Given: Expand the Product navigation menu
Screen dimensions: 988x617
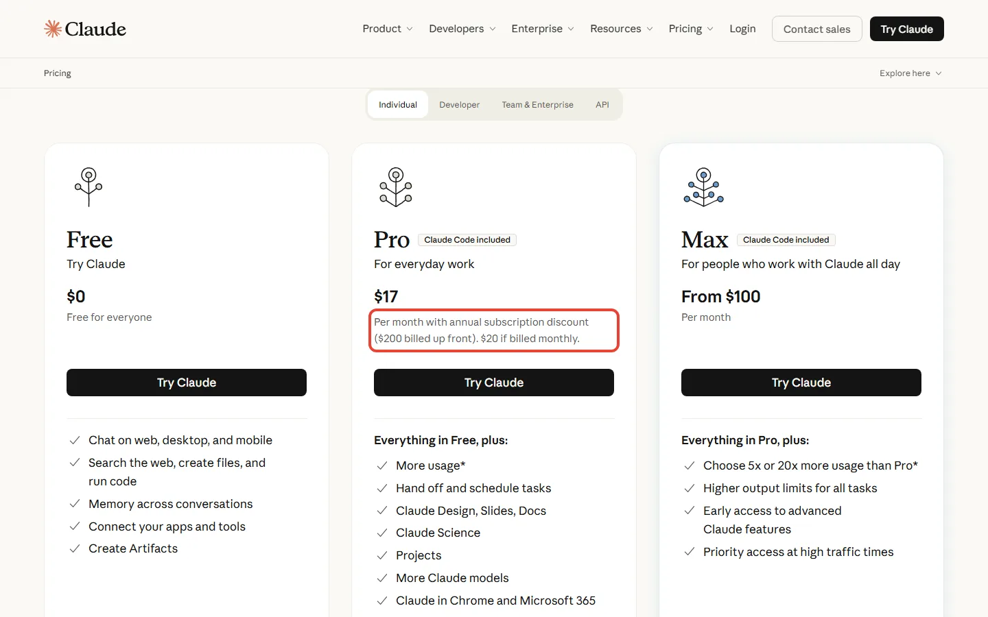Looking at the screenshot, I should pos(388,29).
